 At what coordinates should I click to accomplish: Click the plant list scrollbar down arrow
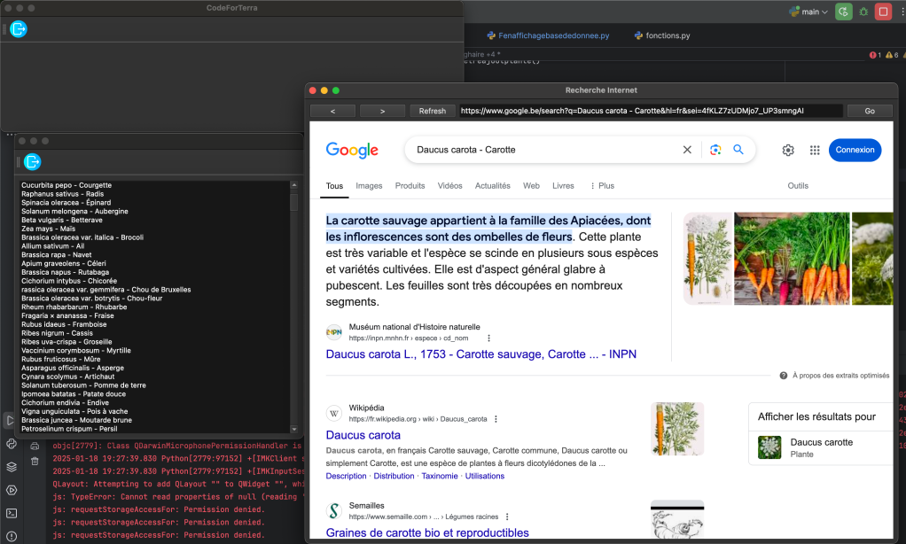(294, 429)
